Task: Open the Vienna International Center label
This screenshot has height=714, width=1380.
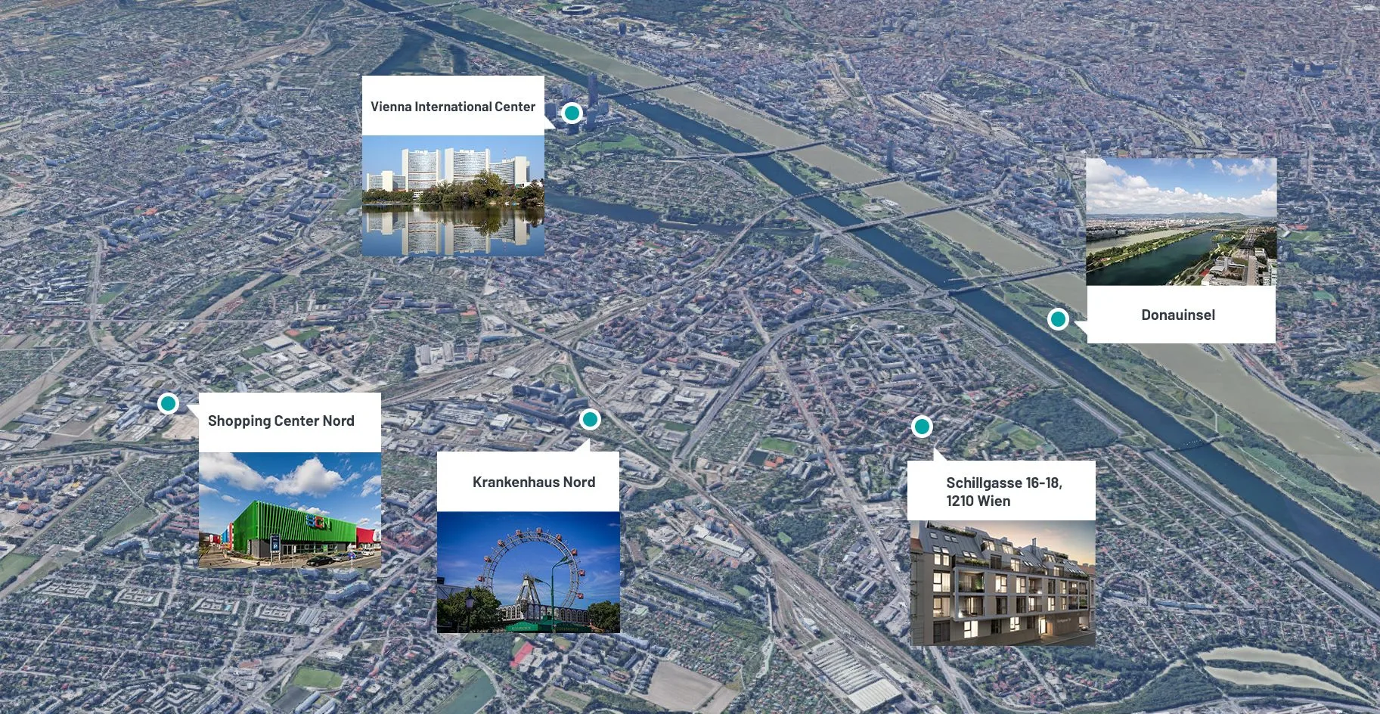Action: (x=452, y=107)
